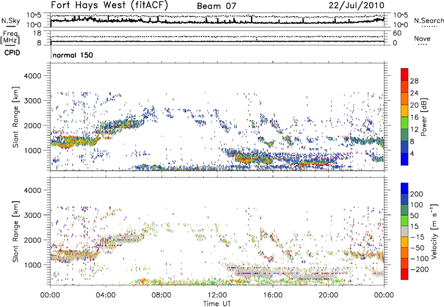Click the 20:00 time axis tick label
This screenshot has width=444, height=307.
click(328, 295)
